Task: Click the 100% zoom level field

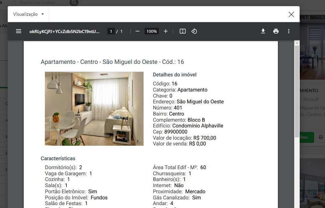Action: click(x=152, y=31)
